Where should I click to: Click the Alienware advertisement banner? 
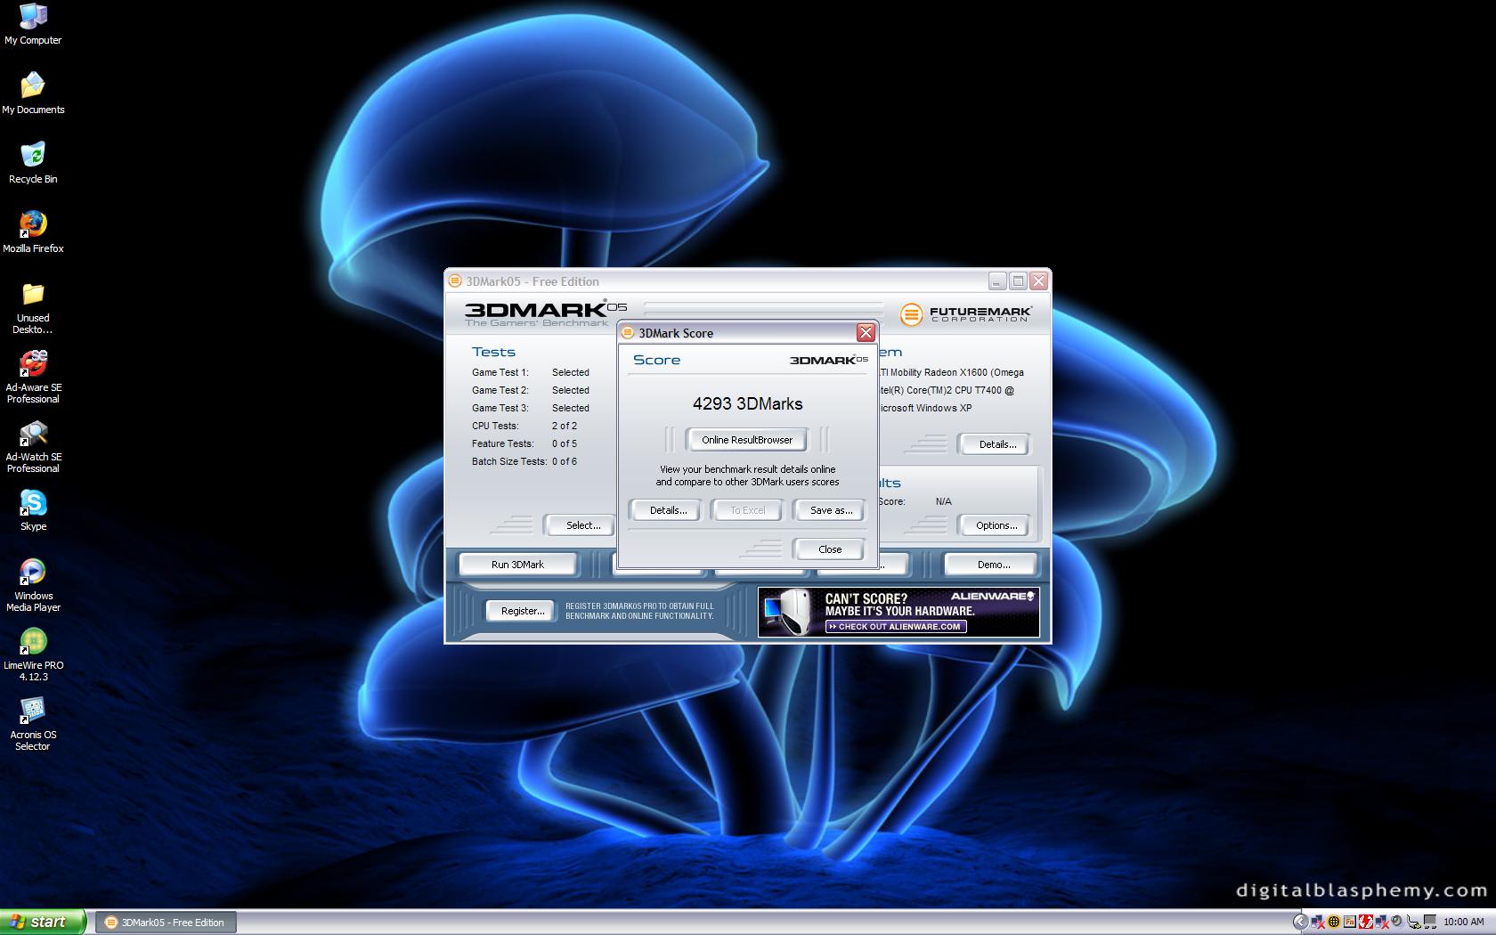pos(898,612)
